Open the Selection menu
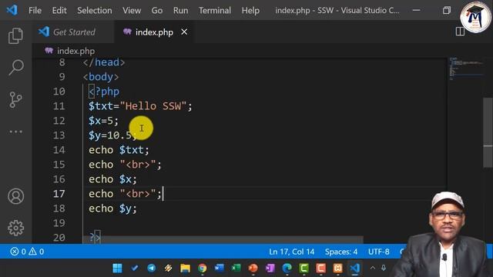The image size is (493, 277). 95,10
